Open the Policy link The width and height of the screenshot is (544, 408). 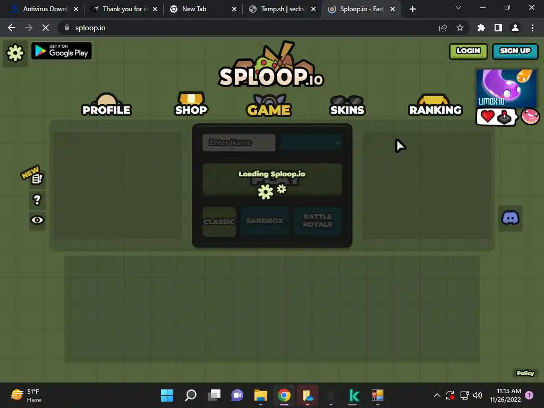click(525, 373)
